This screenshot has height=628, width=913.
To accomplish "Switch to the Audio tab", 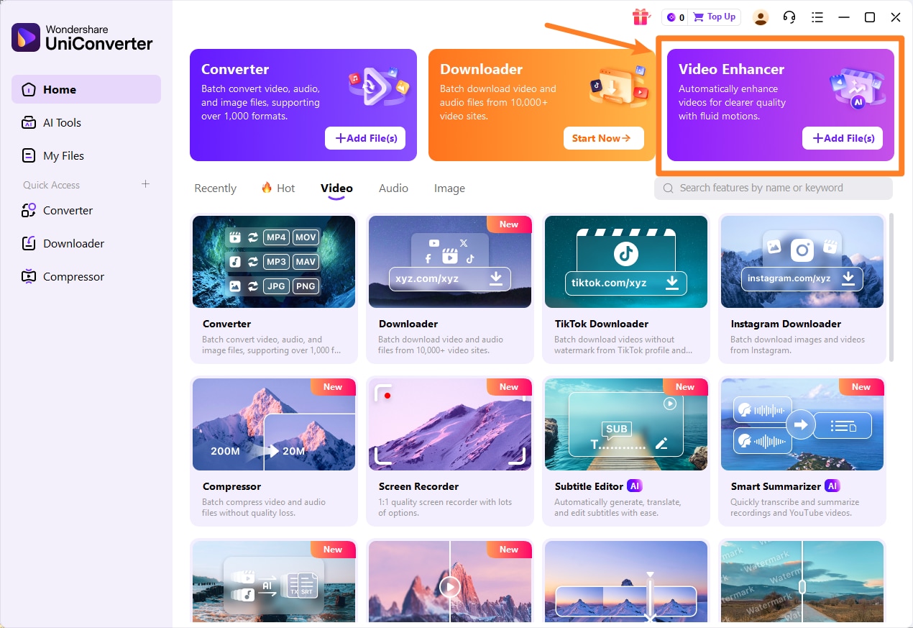I will [x=393, y=188].
